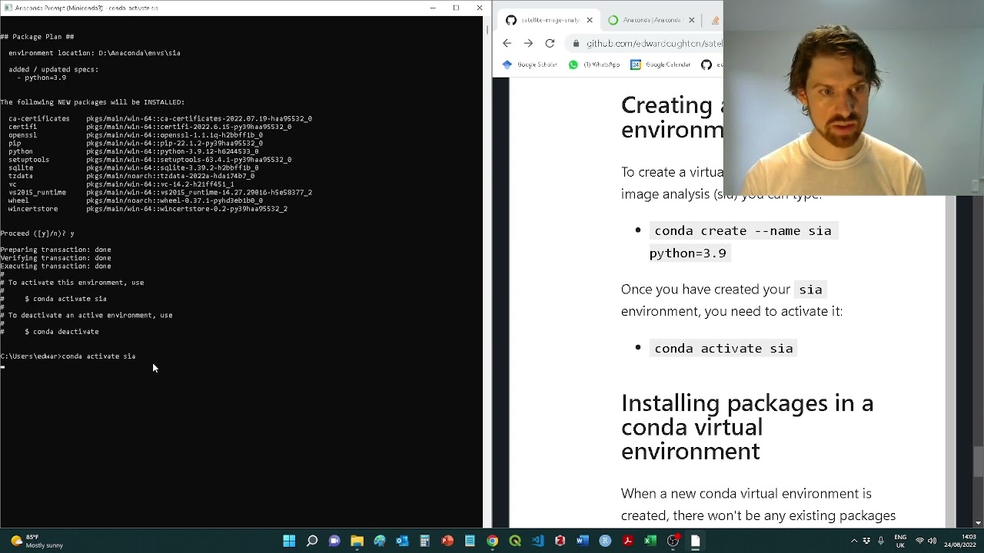Open Dropbox tray icon
This screenshot has height=553, width=984.
[866, 541]
